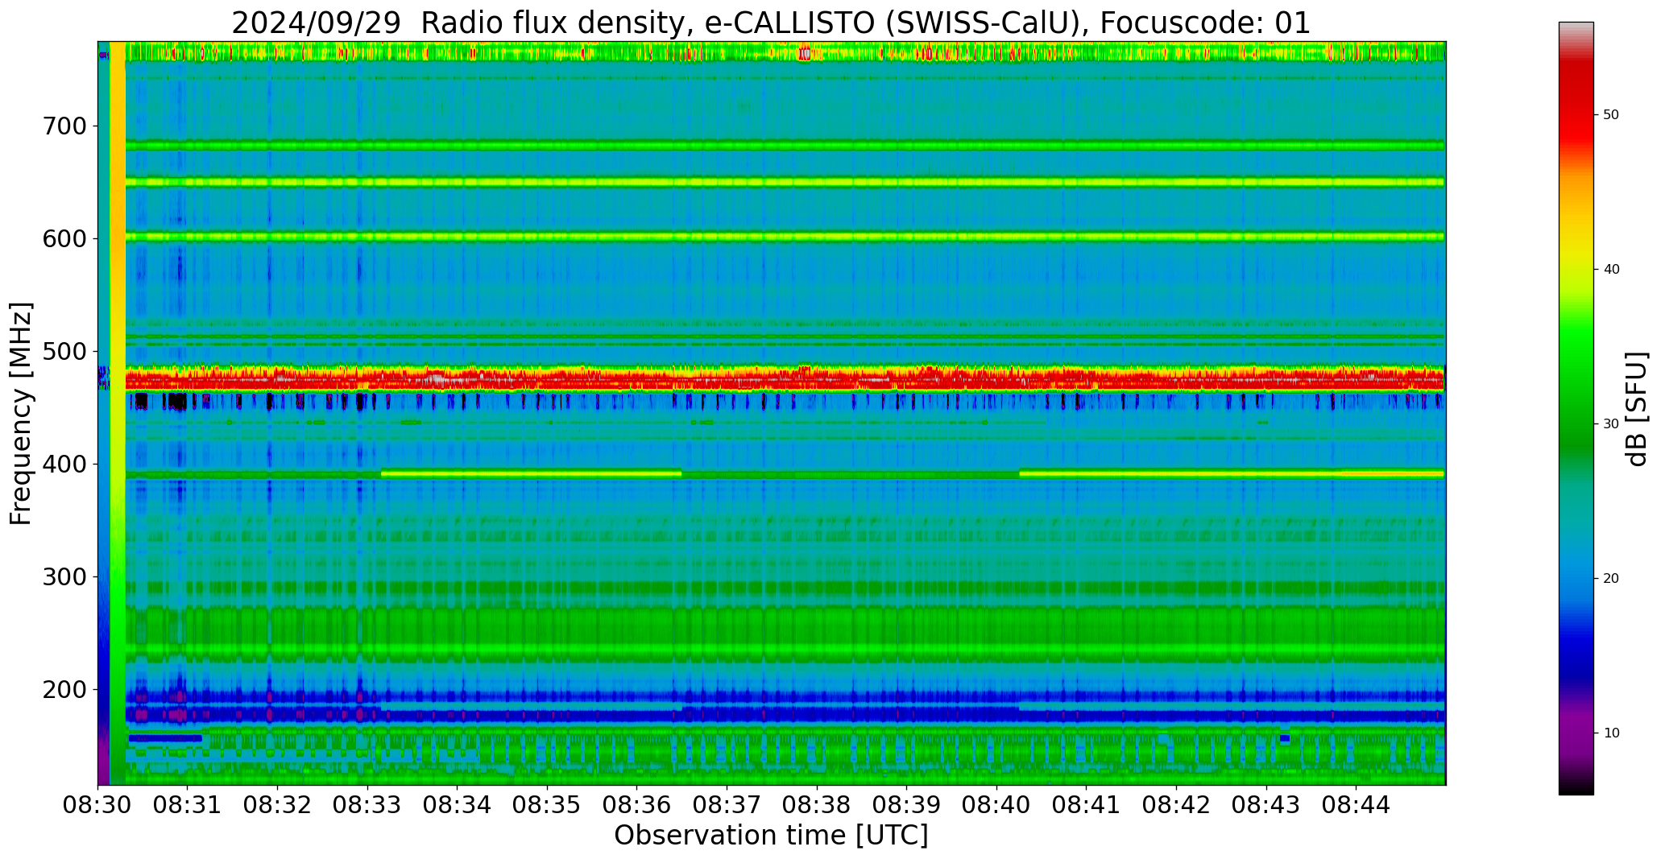The height and width of the screenshot is (859, 1661).
Task: Click the small blue bar near 08:31 at 160 MHz
Action: pyautogui.click(x=165, y=737)
